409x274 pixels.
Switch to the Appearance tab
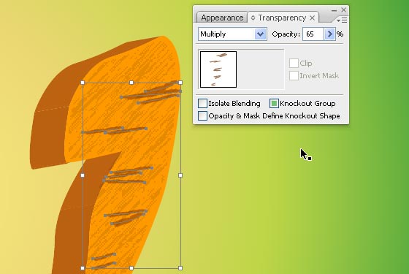point(222,18)
